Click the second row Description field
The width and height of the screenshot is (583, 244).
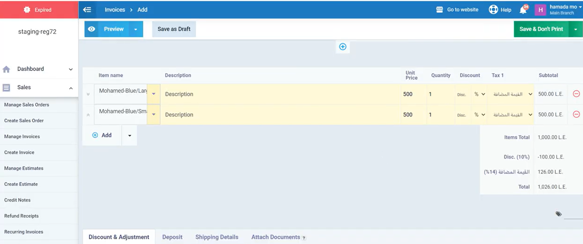(x=281, y=115)
